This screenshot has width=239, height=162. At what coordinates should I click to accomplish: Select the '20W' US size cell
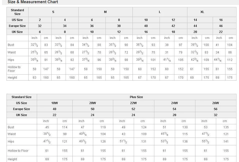92,103
